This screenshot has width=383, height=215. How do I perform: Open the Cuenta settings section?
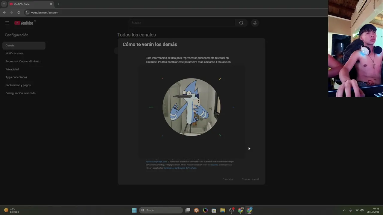[x=24, y=45]
